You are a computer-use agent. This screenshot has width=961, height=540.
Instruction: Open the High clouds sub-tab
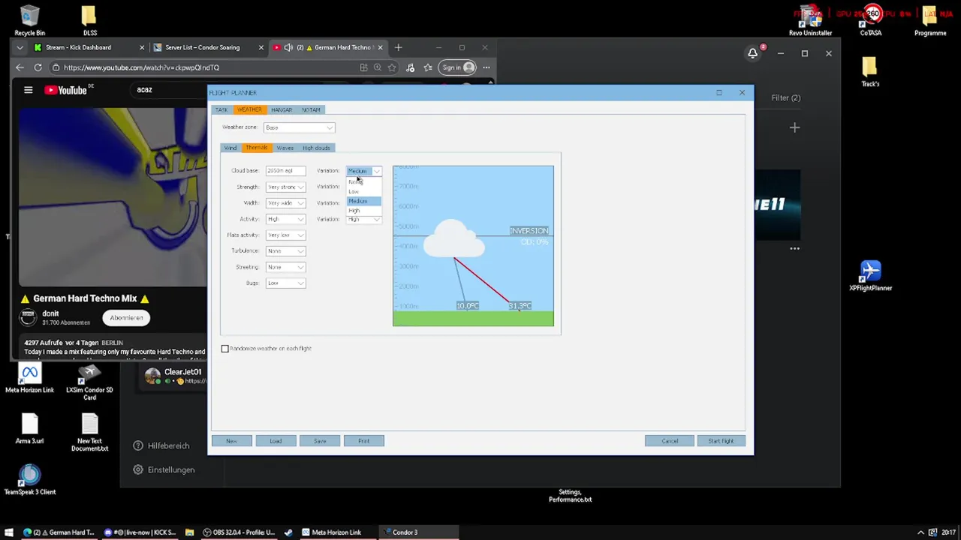(x=316, y=148)
